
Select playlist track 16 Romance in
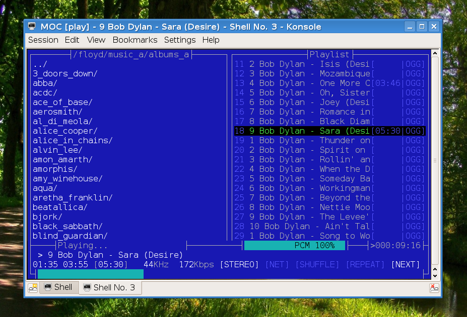click(329, 112)
